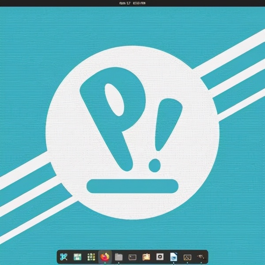This screenshot has width=265, height=265.
Task: Open the workspaces icon, second in the dock
Action: 77,257
